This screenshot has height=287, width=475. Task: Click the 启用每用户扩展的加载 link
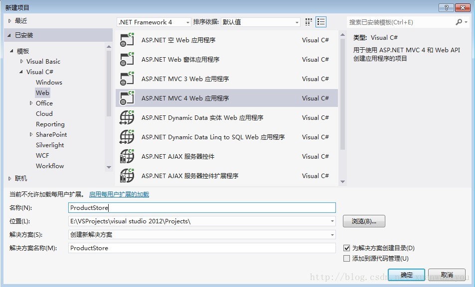click(x=119, y=194)
